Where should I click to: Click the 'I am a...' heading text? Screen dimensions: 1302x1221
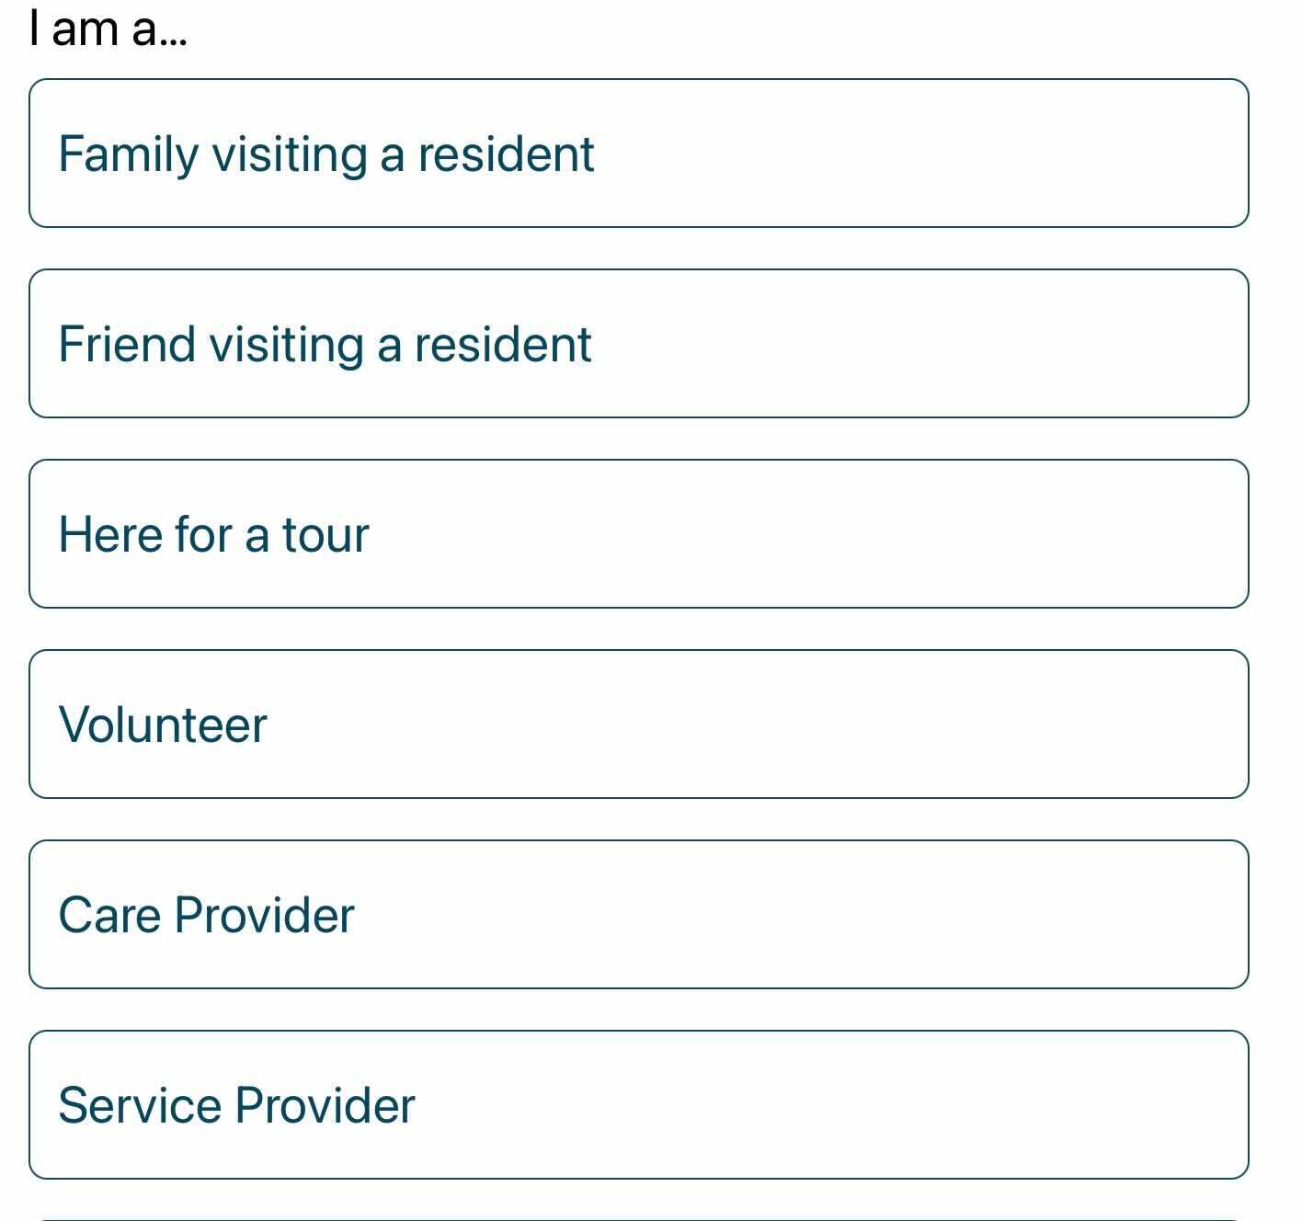coord(108,28)
